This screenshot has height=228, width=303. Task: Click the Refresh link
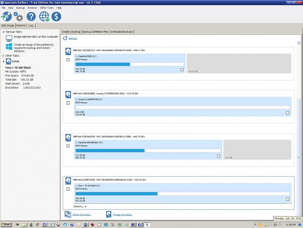click(73, 38)
